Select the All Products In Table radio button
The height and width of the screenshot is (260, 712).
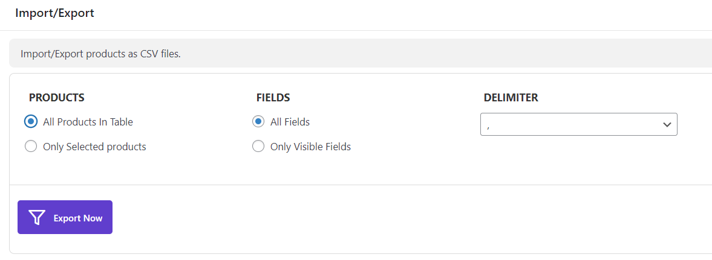tap(31, 122)
